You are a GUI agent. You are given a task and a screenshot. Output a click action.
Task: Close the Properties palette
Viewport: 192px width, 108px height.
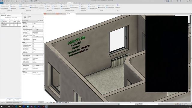click(x=43, y=14)
